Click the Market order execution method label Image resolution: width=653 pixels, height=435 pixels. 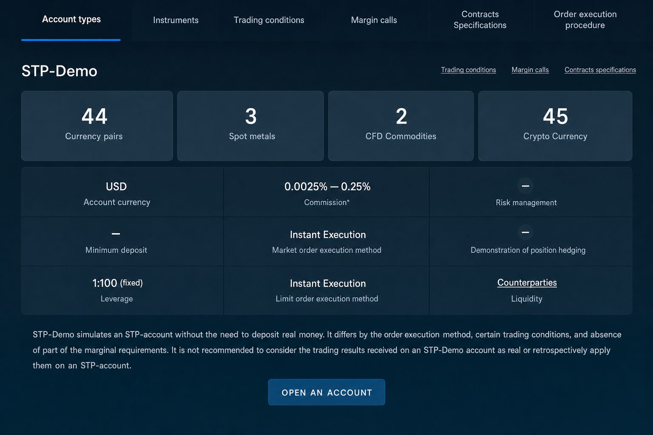326,250
